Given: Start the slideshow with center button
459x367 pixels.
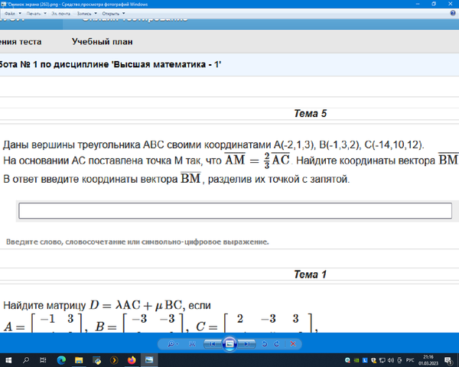Looking at the screenshot, I should click(229, 344).
